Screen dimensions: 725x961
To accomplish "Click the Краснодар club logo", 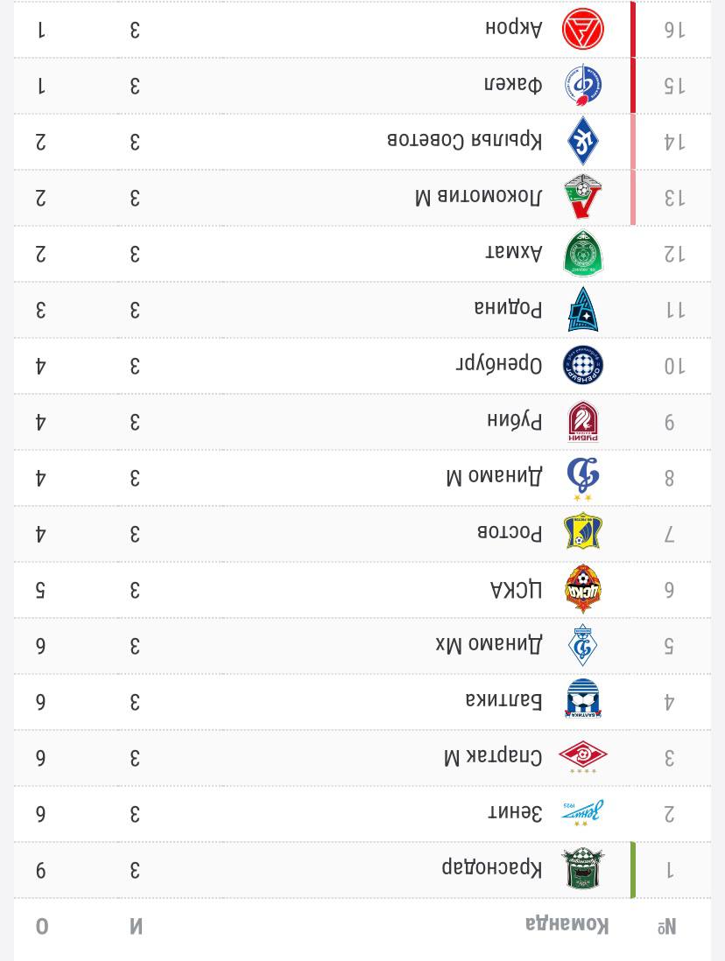I will tap(582, 868).
